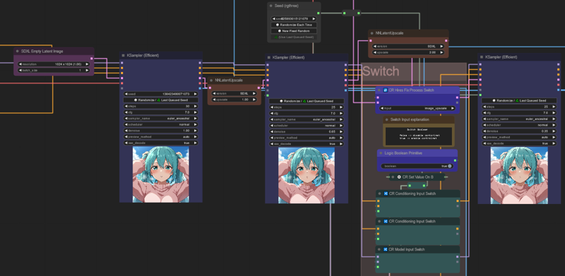565x276 pixels.
Task: Increase steps with right arrow in leftmost KSampler
Action: (196, 107)
